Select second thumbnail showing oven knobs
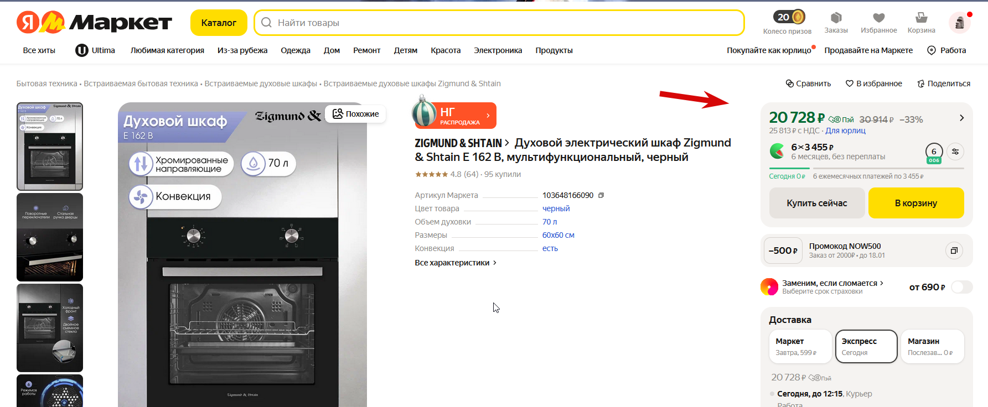 coord(50,237)
